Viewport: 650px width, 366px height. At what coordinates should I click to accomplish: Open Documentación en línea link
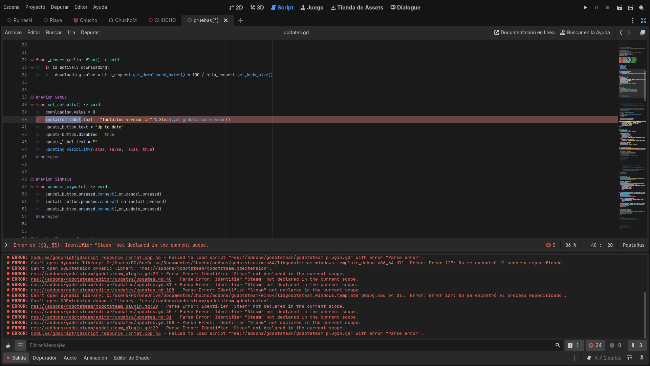coord(524,33)
